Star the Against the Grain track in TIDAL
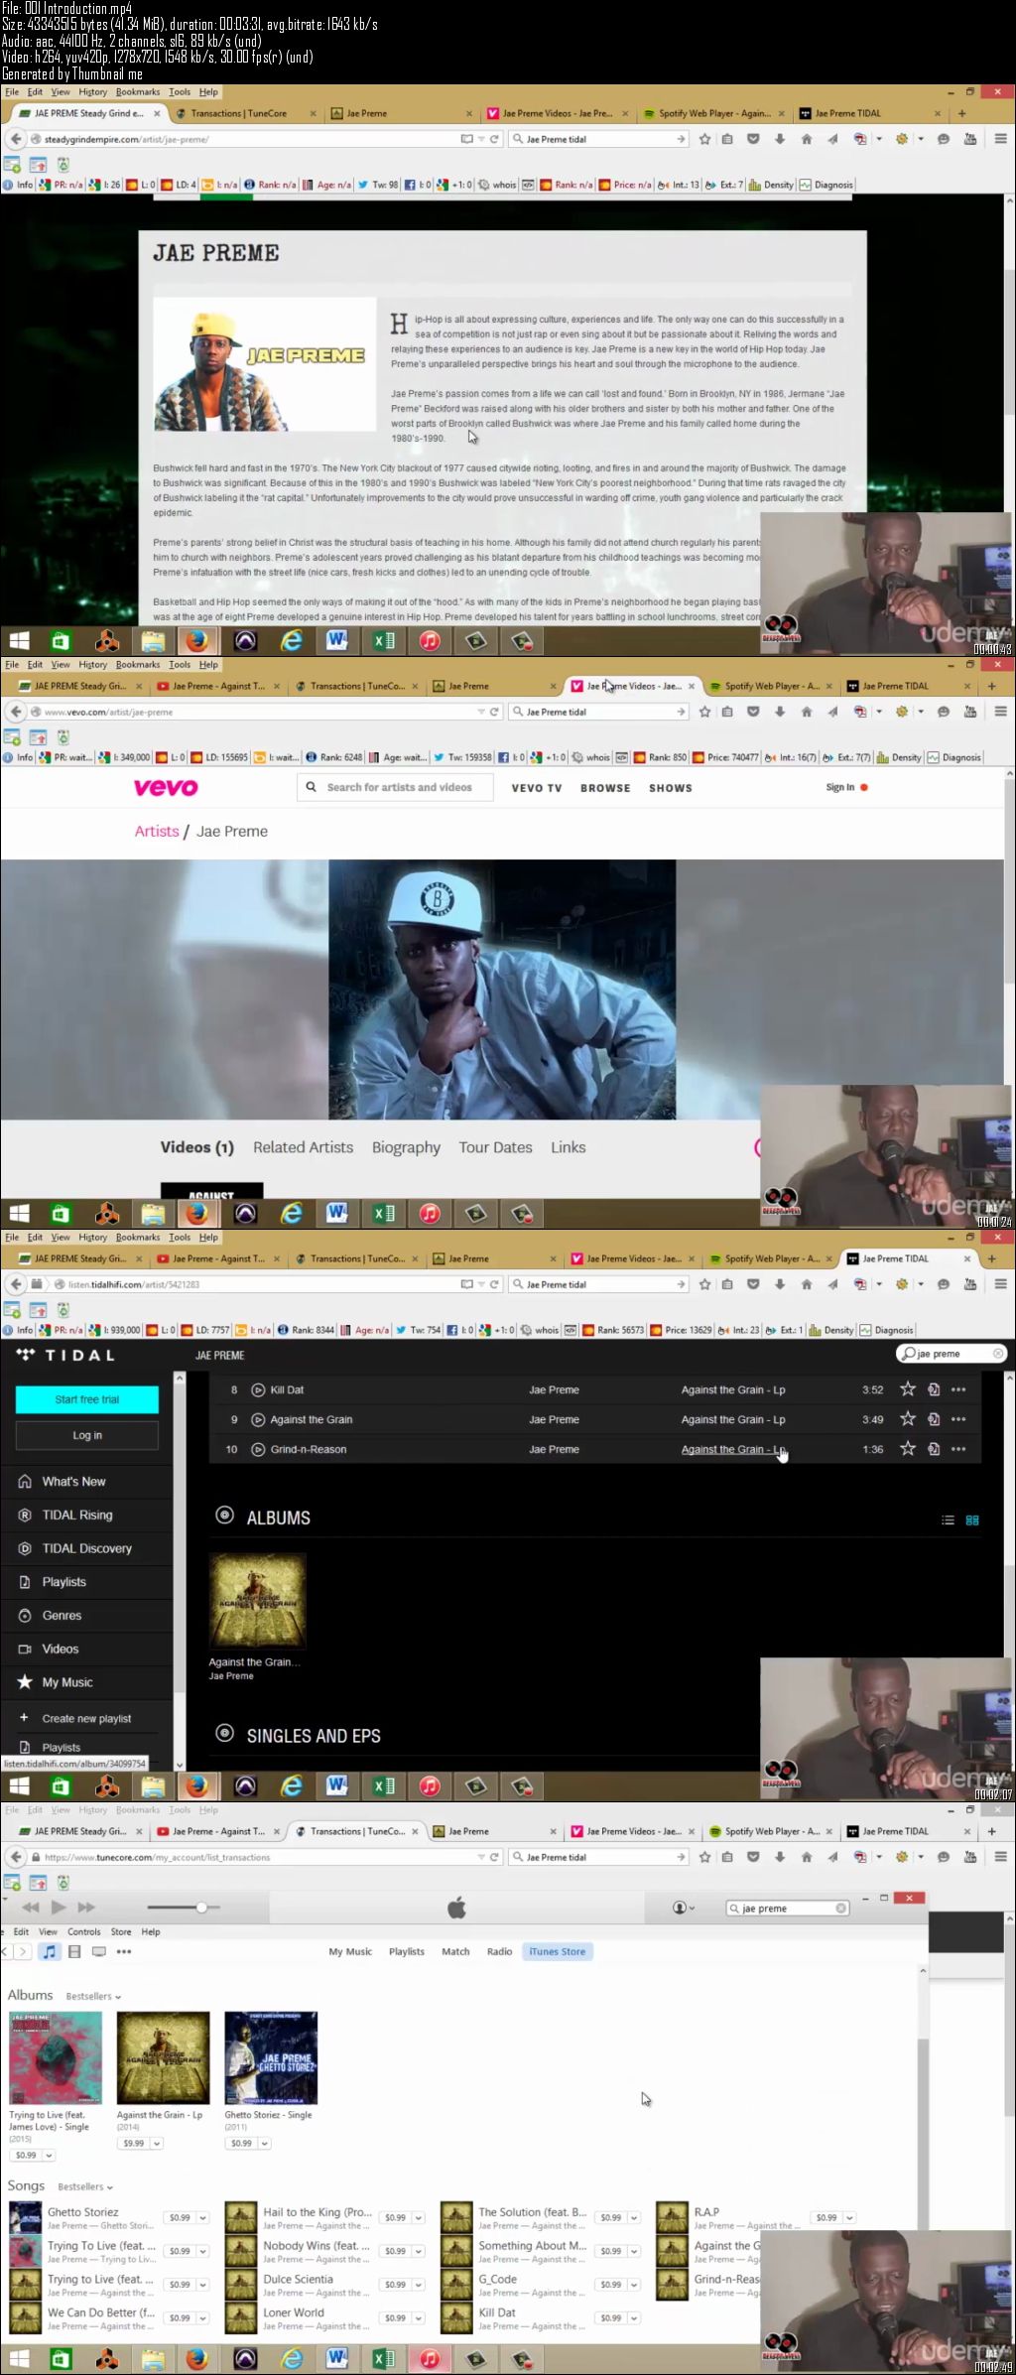This screenshot has width=1016, height=2375. 907,1419
